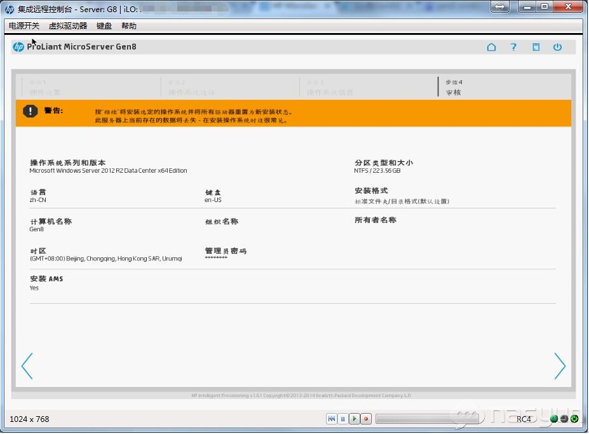Open the 键盘 menu
The width and height of the screenshot is (589, 434).
click(x=104, y=26)
